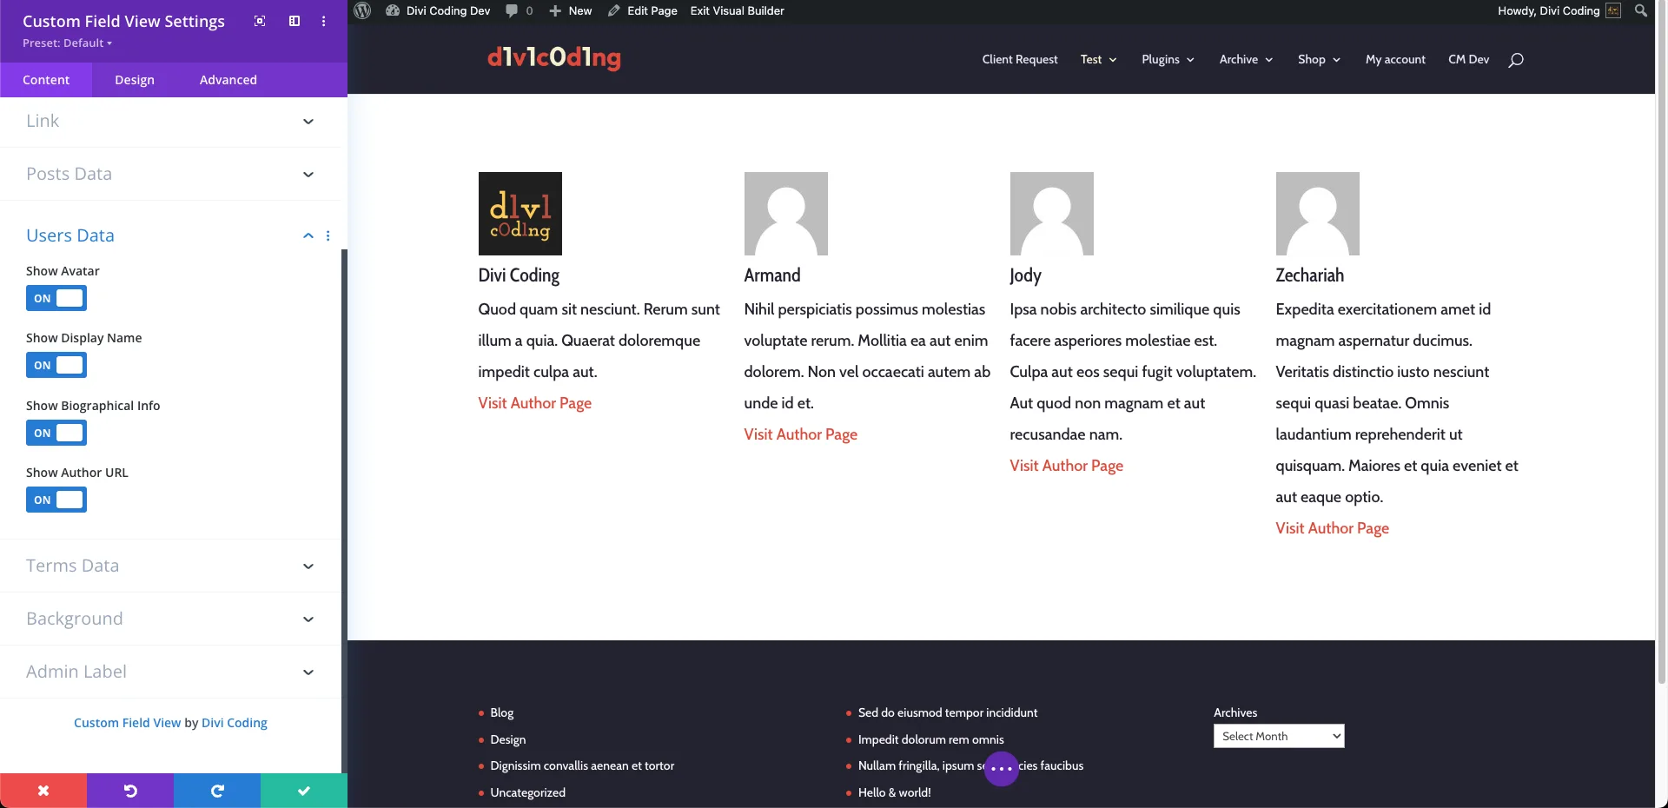
Task: Click Exit Visual Builder in admin bar
Action: point(737,10)
